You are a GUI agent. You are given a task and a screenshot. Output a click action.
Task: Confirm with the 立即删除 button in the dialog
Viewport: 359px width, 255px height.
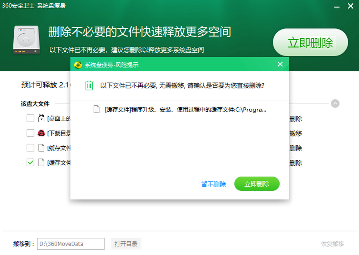[x=257, y=184]
